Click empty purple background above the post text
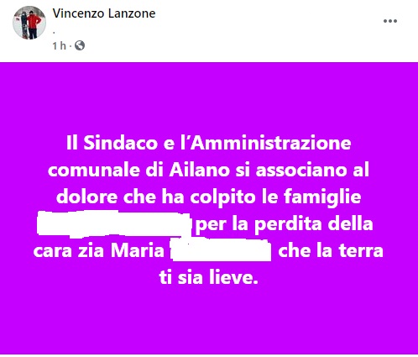The width and height of the screenshot is (418, 357). [209, 98]
